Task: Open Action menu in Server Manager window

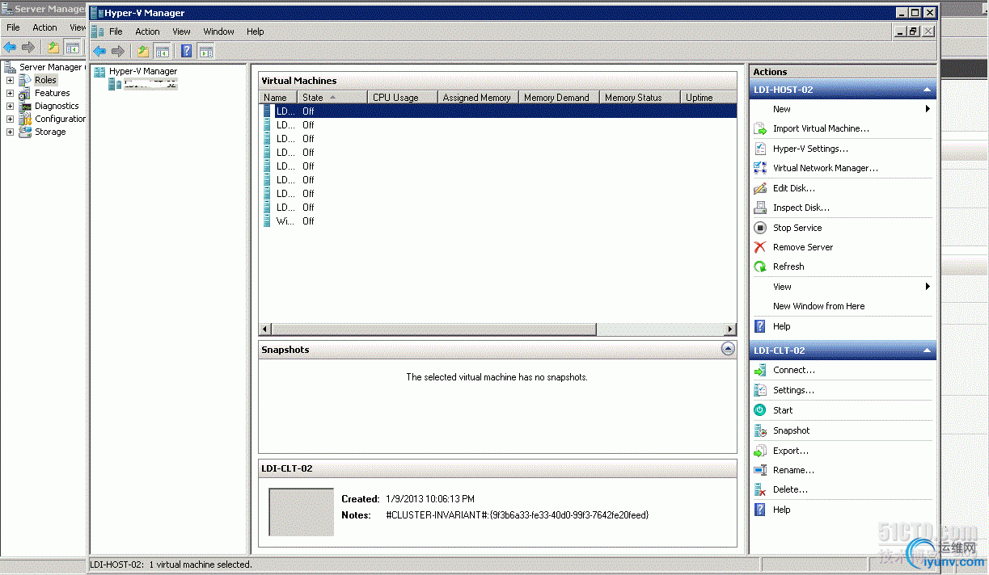Action: tap(45, 27)
